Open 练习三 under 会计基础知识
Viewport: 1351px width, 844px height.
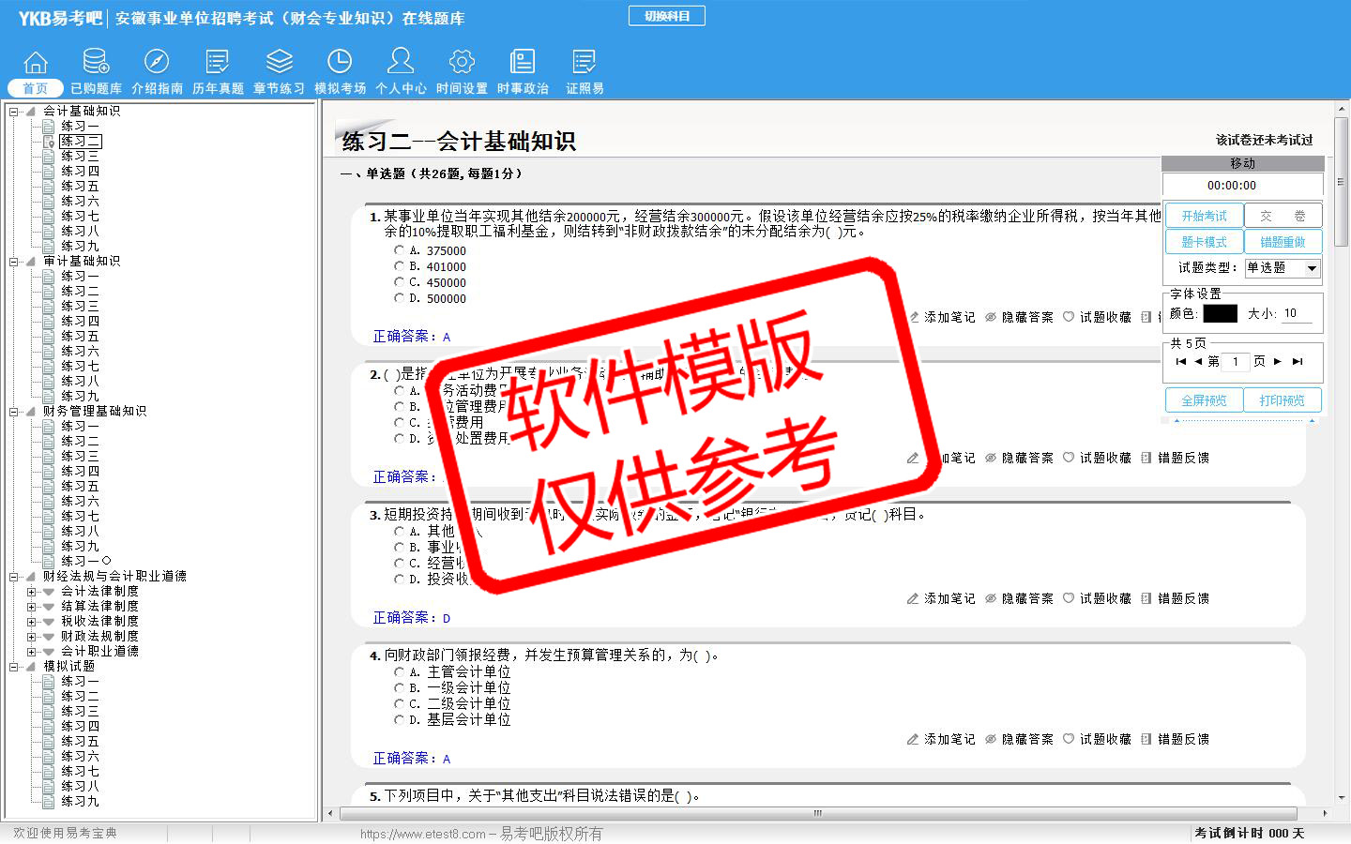point(80,157)
